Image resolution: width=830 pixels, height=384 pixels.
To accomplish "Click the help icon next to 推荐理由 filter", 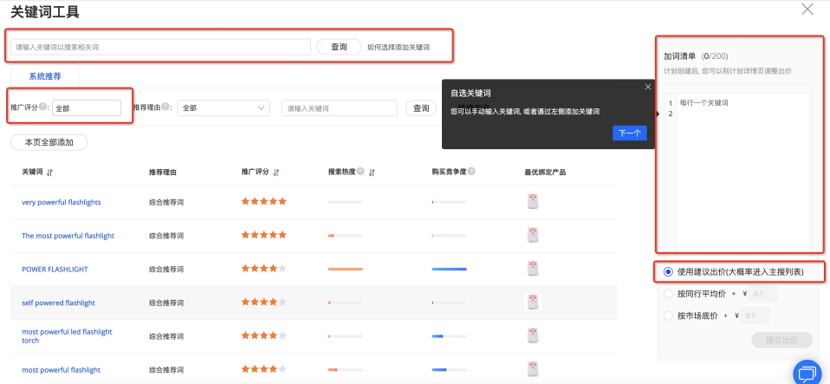I will [165, 107].
